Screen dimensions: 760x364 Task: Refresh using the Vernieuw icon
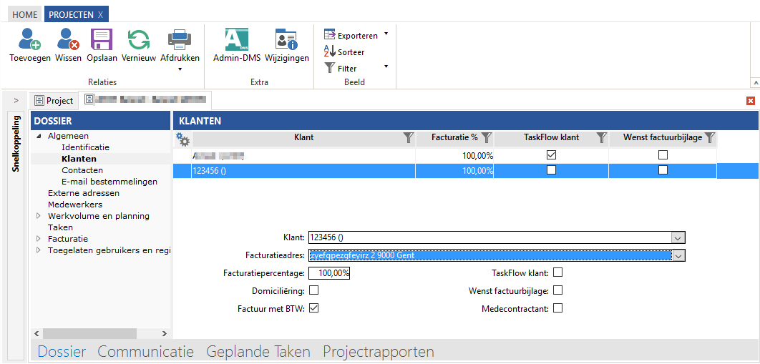coord(138,40)
